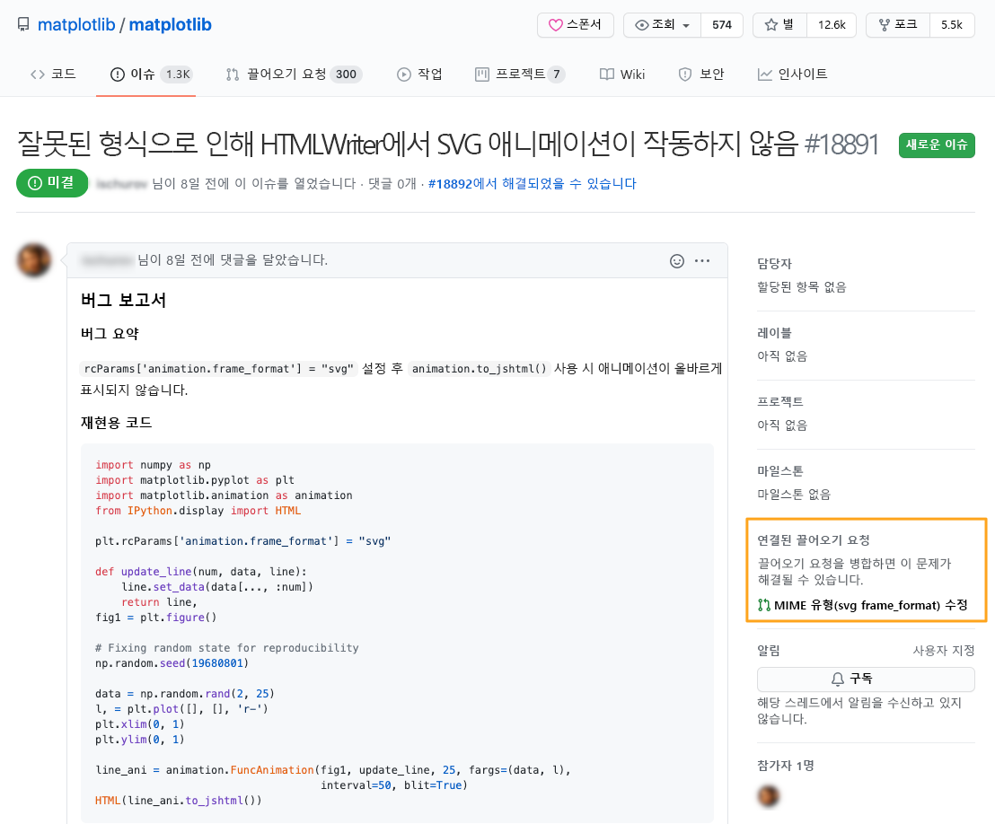Click the code brackets icon
The image size is (995, 824).
coord(38,75)
